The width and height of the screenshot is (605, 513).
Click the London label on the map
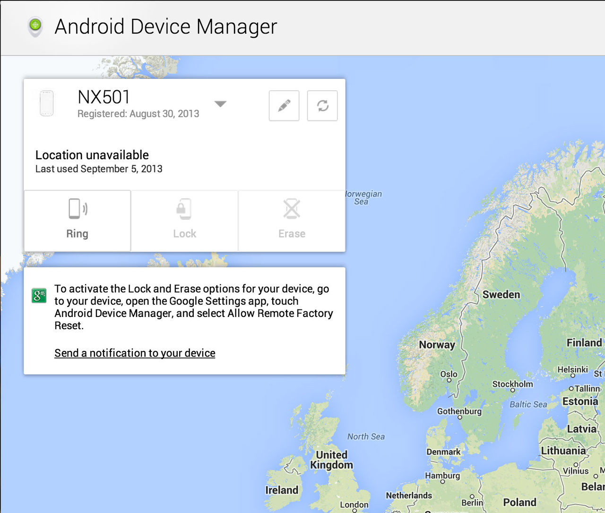tap(354, 504)
